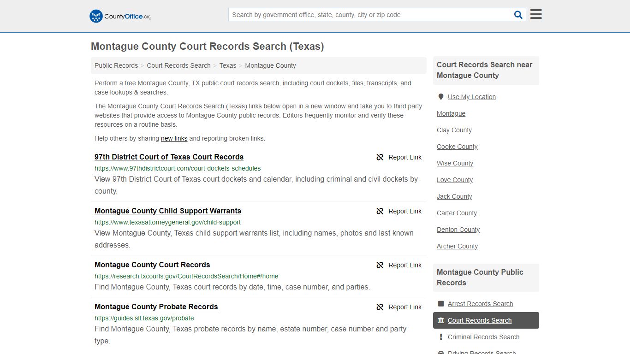Image resolution: width=630 pixels, height=354 pixels.
Task: Select Love County
Action: click(x=455, y=180)
